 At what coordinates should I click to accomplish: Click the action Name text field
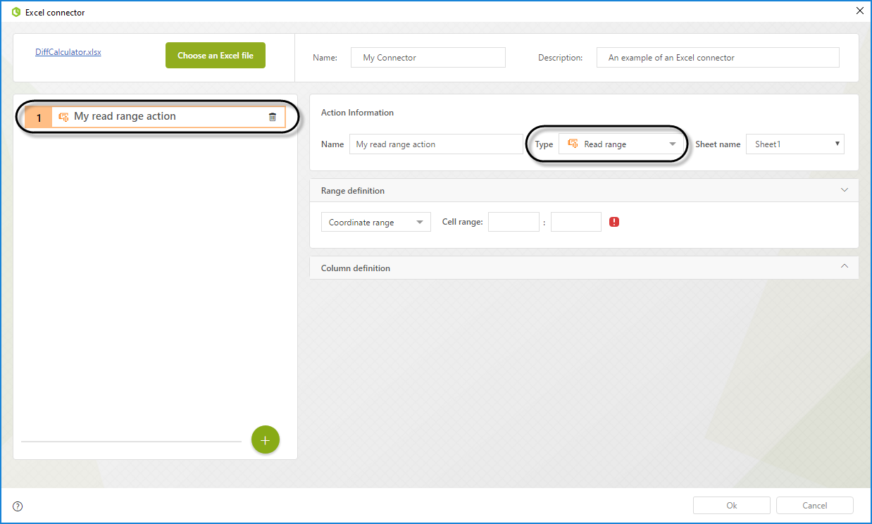(435, 144)
